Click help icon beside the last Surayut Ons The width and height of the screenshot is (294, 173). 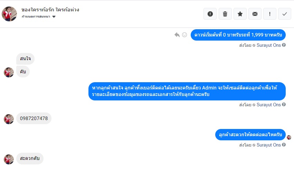tap(284, 145)
